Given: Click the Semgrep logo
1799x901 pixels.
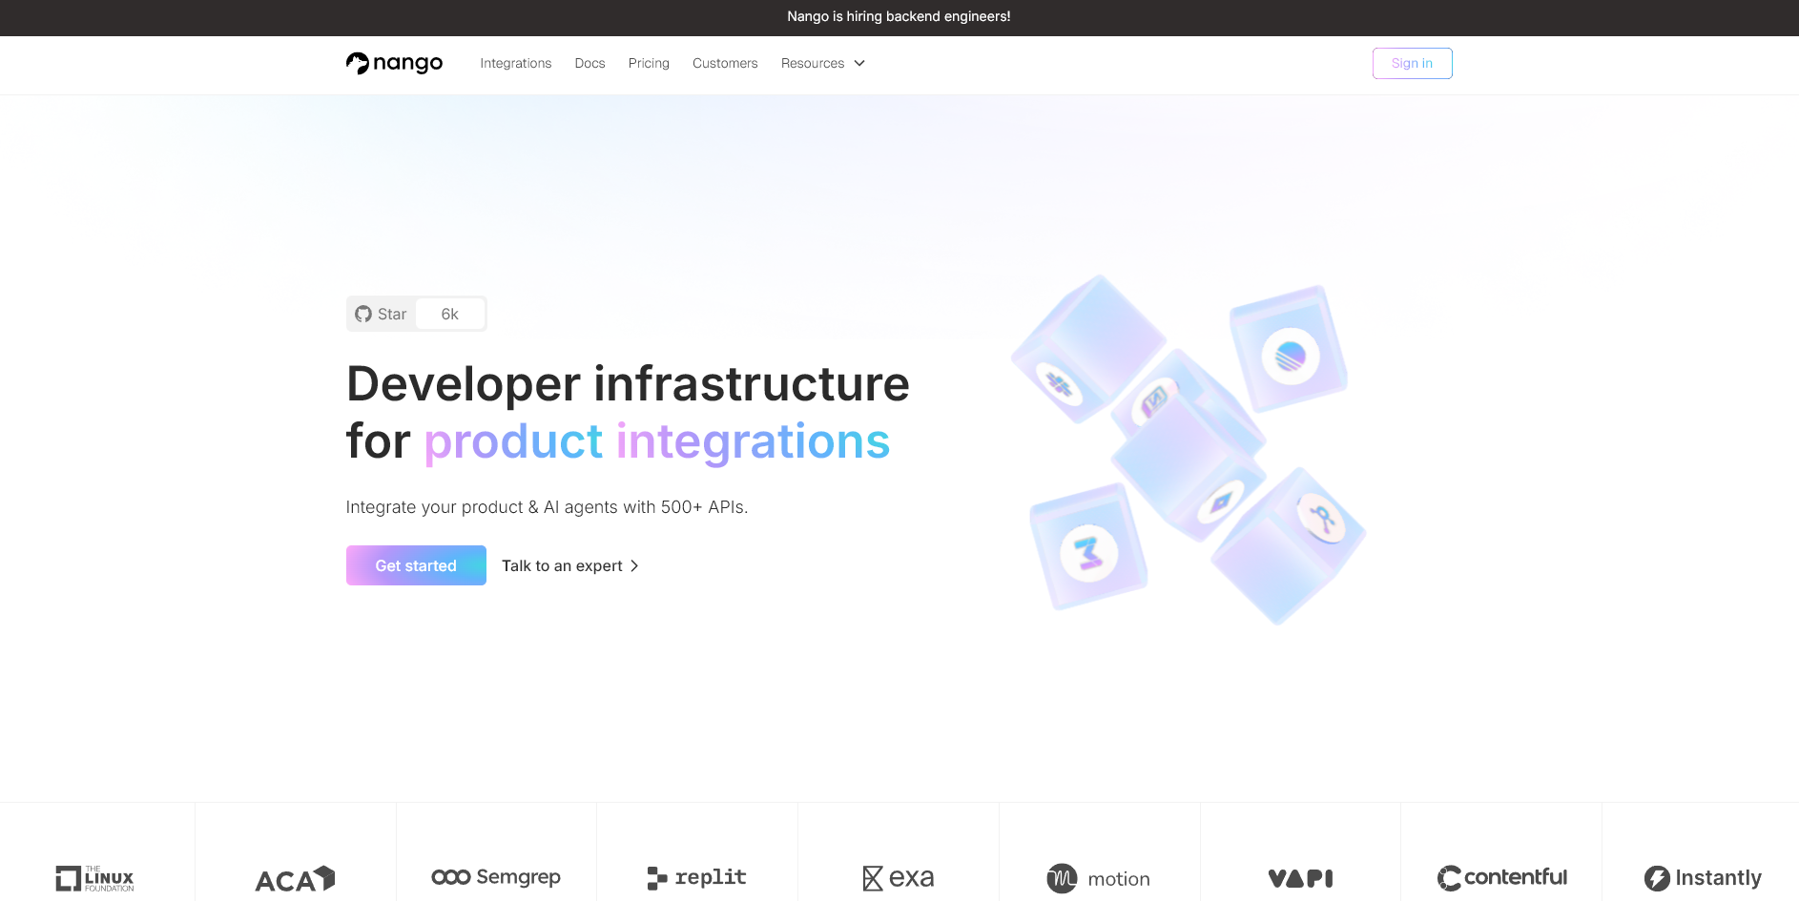Looking at the screenshot, I should 496,877.
